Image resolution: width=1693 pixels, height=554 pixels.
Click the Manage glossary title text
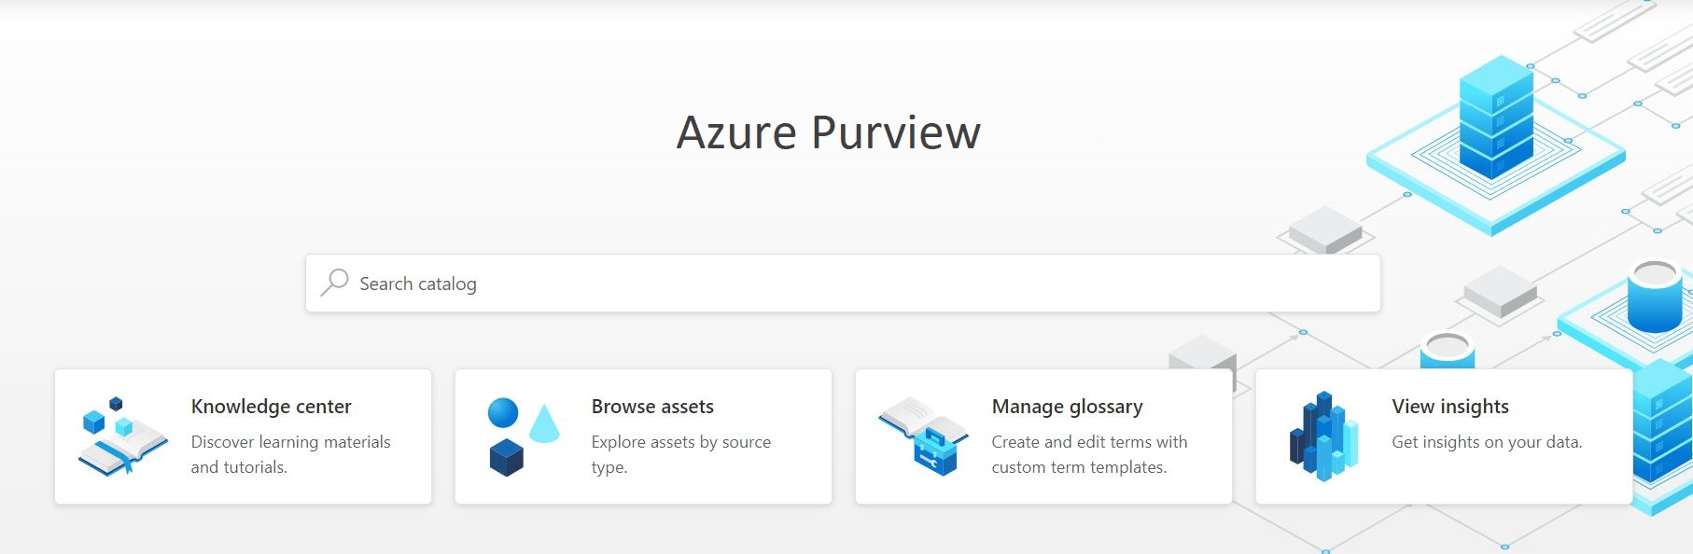1067,407
